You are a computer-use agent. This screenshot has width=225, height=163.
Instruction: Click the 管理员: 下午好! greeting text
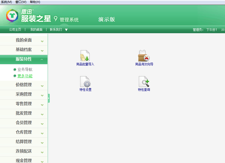[205, 30]
